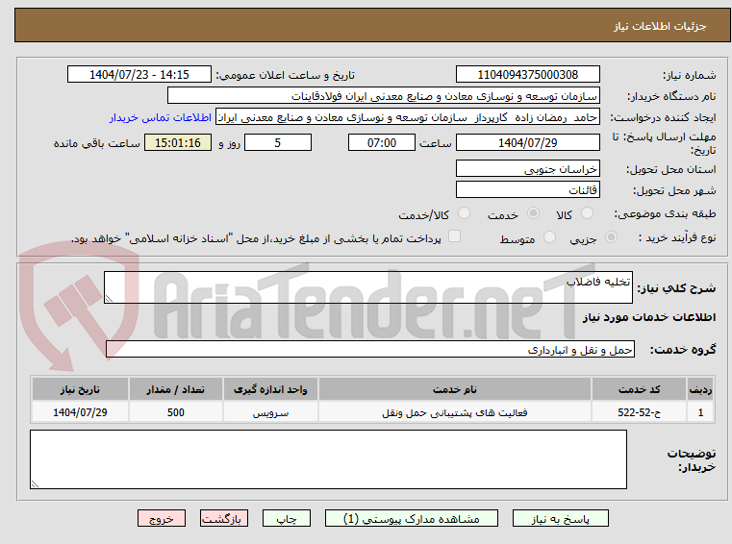Select the کالا radio button
The image size is (732, 544).
[587, 213]
